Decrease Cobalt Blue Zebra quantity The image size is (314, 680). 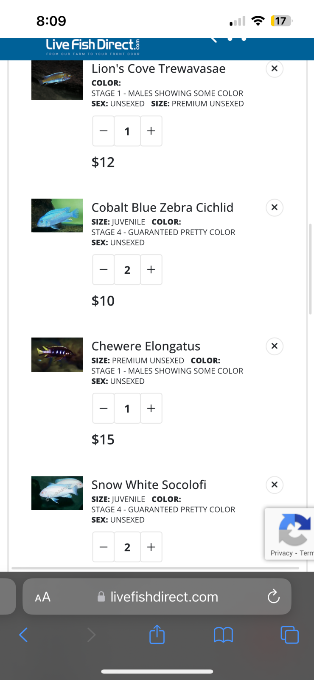[x=104, y=269]
